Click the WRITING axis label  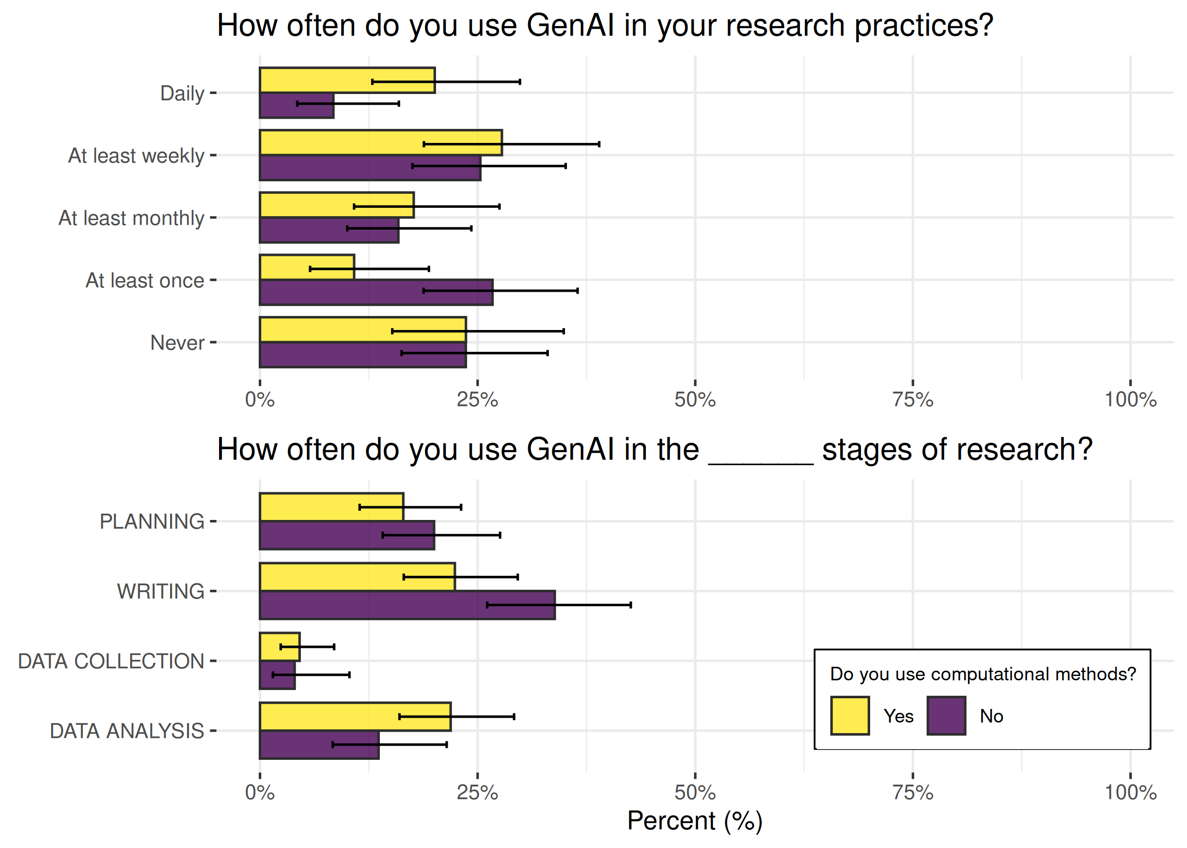(160, 591)
